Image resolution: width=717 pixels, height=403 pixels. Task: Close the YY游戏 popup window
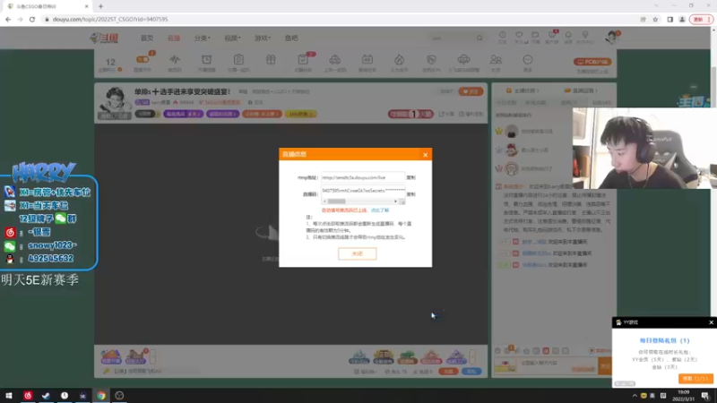coord(711,322)
